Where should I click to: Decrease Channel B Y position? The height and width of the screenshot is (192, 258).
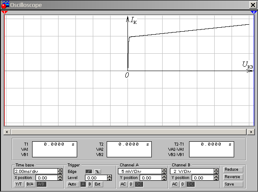[216, 179]
